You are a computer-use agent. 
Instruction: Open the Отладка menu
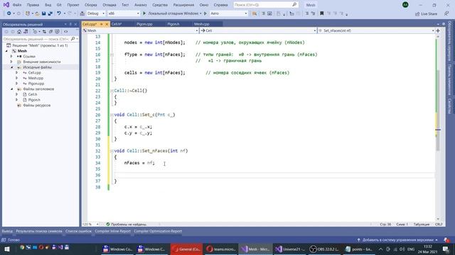(x=109, y=5)
